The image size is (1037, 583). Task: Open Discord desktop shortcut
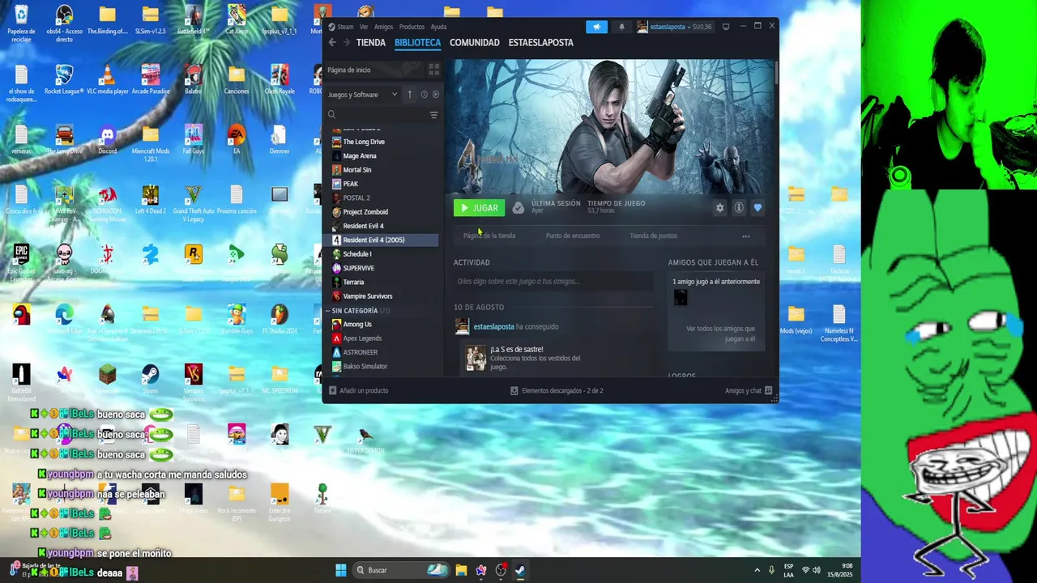pyautogui.click(x=107, y=139)
